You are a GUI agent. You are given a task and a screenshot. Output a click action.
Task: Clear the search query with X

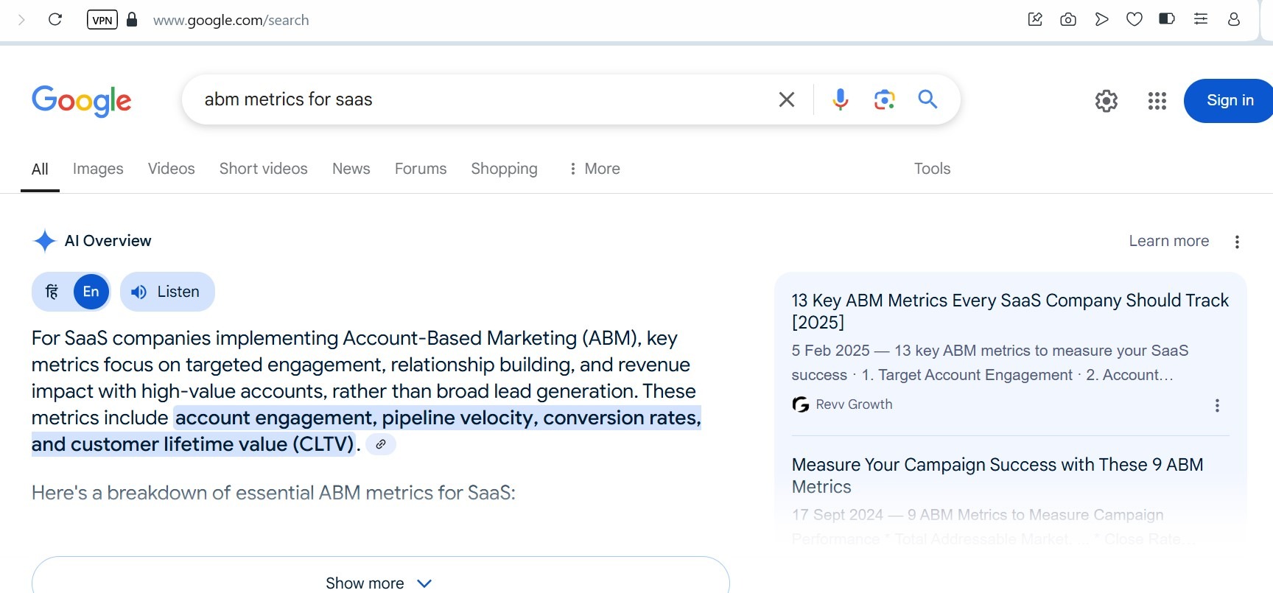(x=787, y=99)
